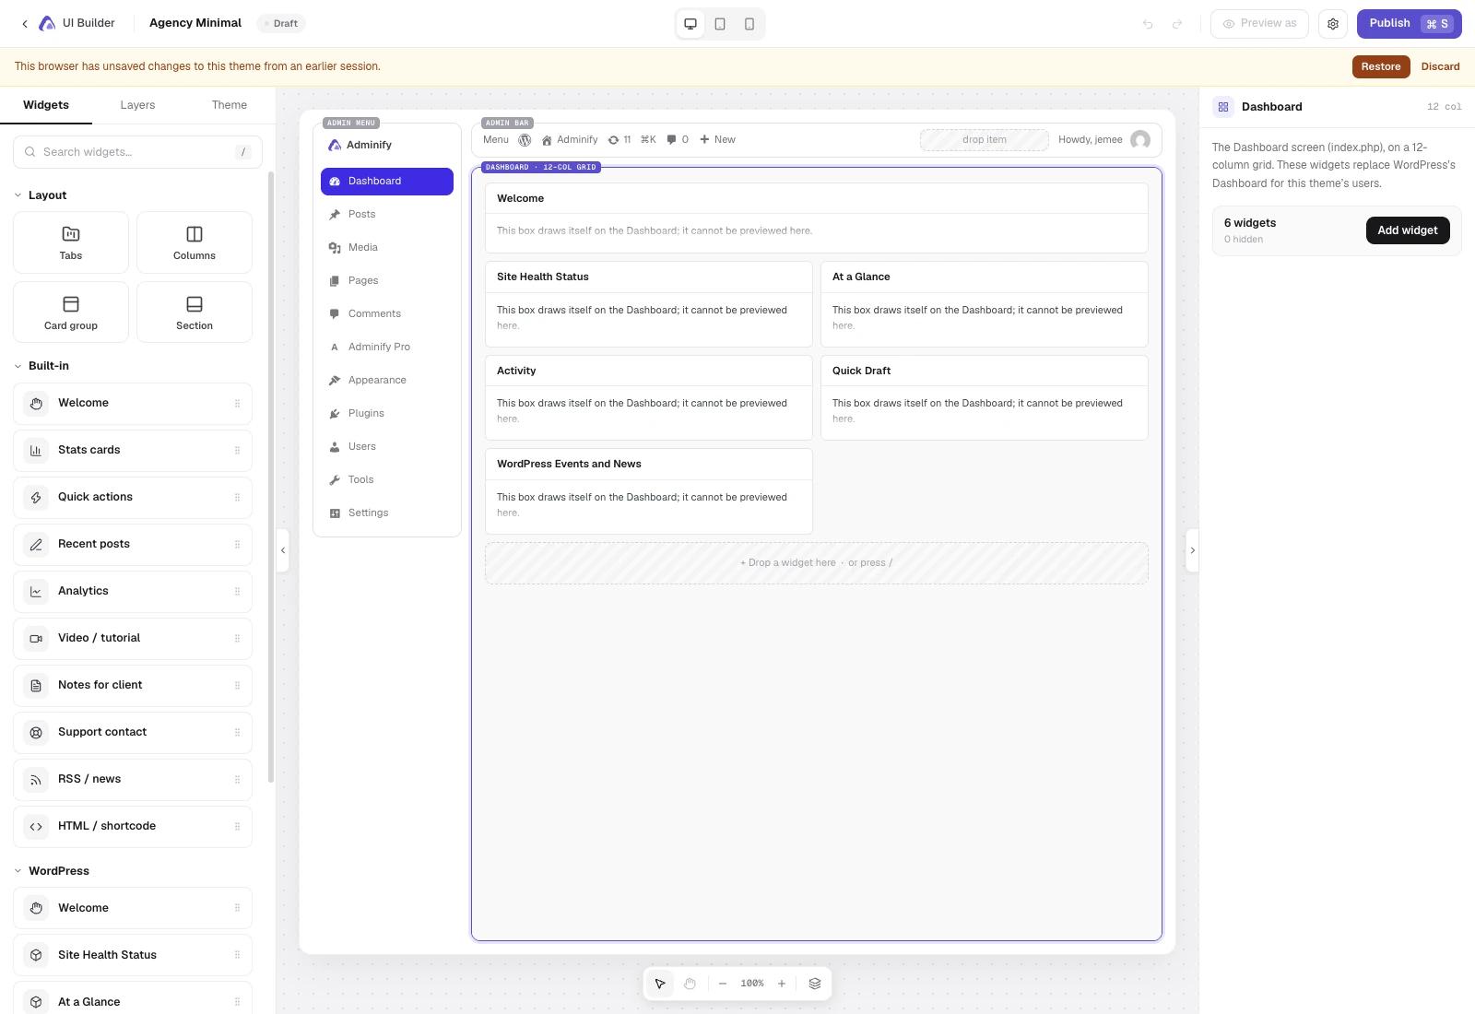Collapse the Built-in section
The width and height of the screenshot is (1475, 1014).
(41, 366)
